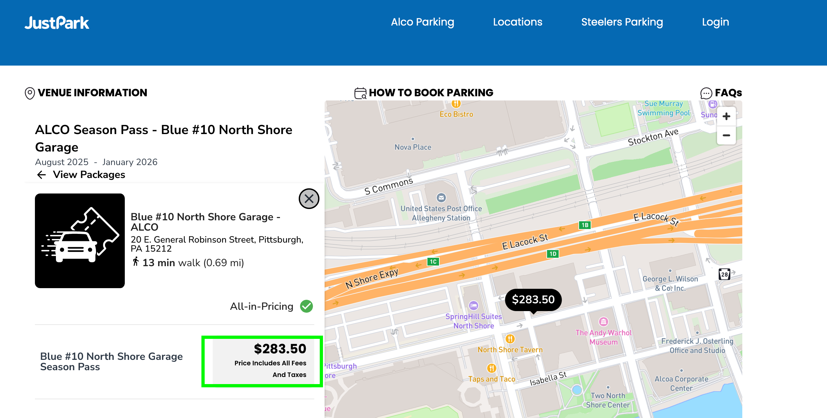Click the $283.50 map price marker
The image size is (827, 418).
pyautogui.click(x=533, y=300)
